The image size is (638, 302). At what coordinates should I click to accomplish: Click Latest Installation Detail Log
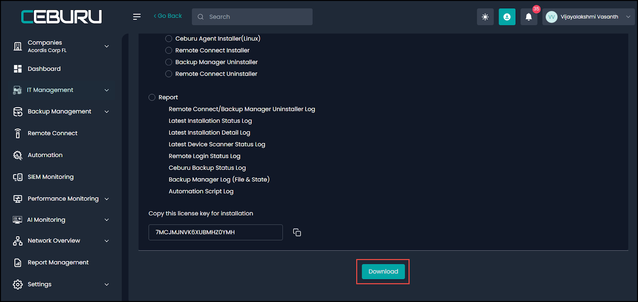click(x=209, y=133)
